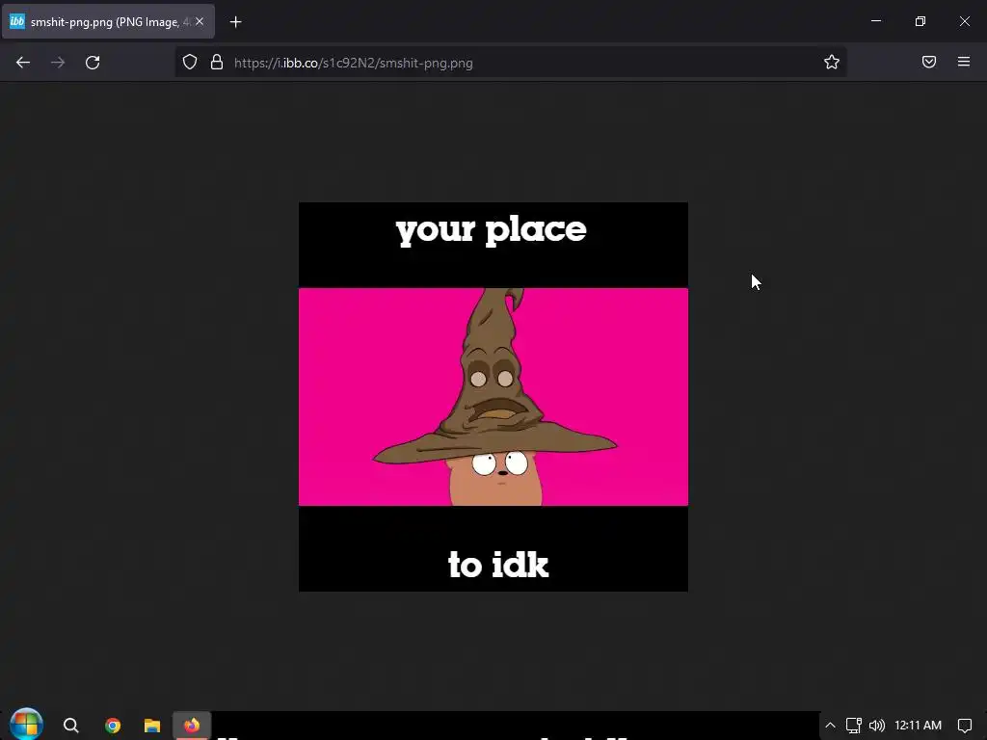Open the Windows Start menu
987x740 pixels.
[26, 725]
